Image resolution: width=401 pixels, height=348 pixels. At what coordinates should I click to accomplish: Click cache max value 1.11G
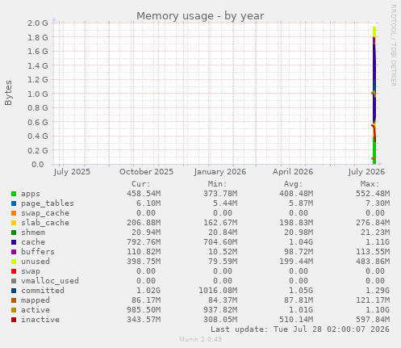378,242
